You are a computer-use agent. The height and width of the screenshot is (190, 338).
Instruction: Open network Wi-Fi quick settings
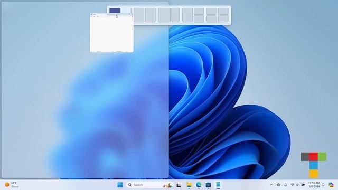coord(293,185)
